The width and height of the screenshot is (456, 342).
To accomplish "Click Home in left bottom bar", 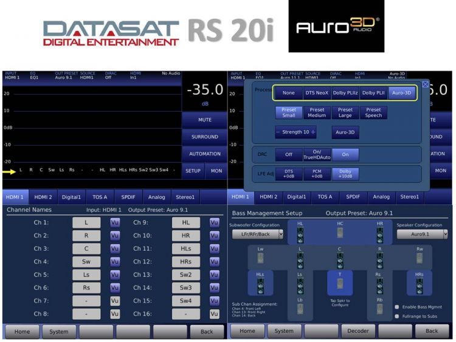I will tap(22, 332).
